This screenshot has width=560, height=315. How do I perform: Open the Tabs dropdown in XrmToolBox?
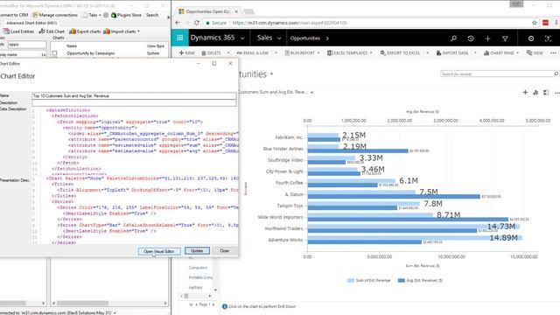tap(91, 15)
